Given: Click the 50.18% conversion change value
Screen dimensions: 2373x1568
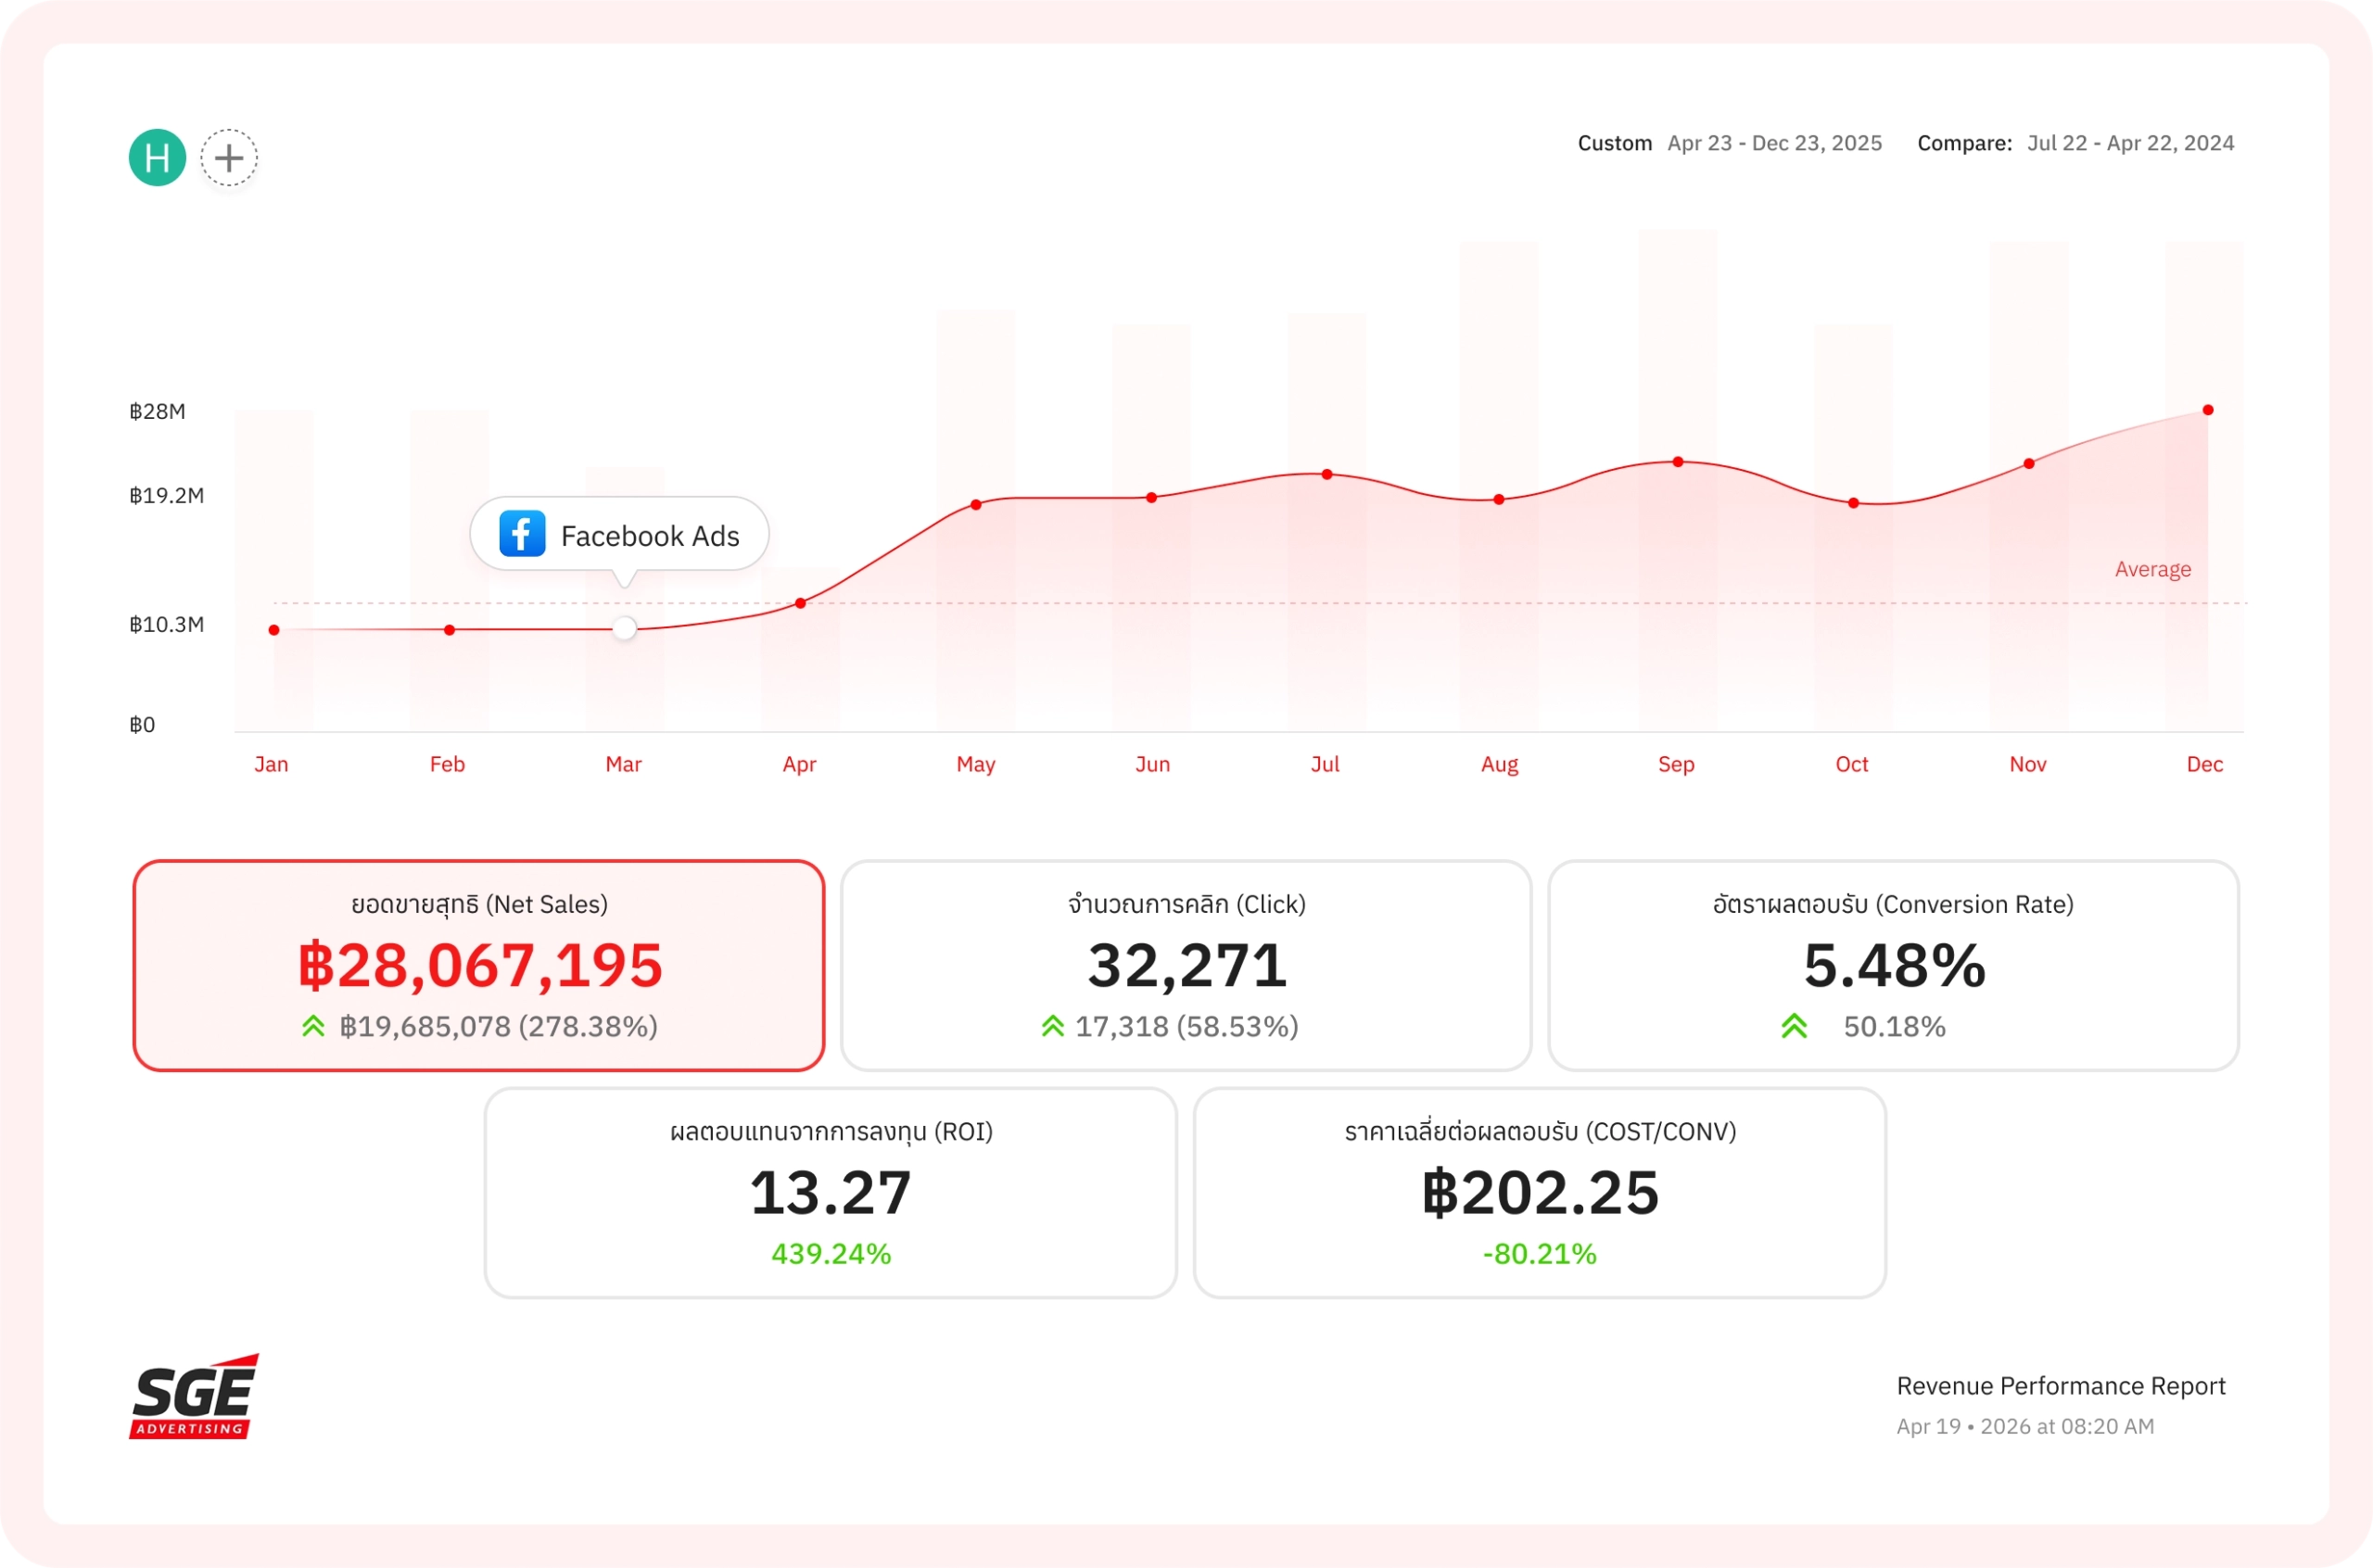Looking at the screenshot, I should pyautogui.click(x=1894, y=1026).
